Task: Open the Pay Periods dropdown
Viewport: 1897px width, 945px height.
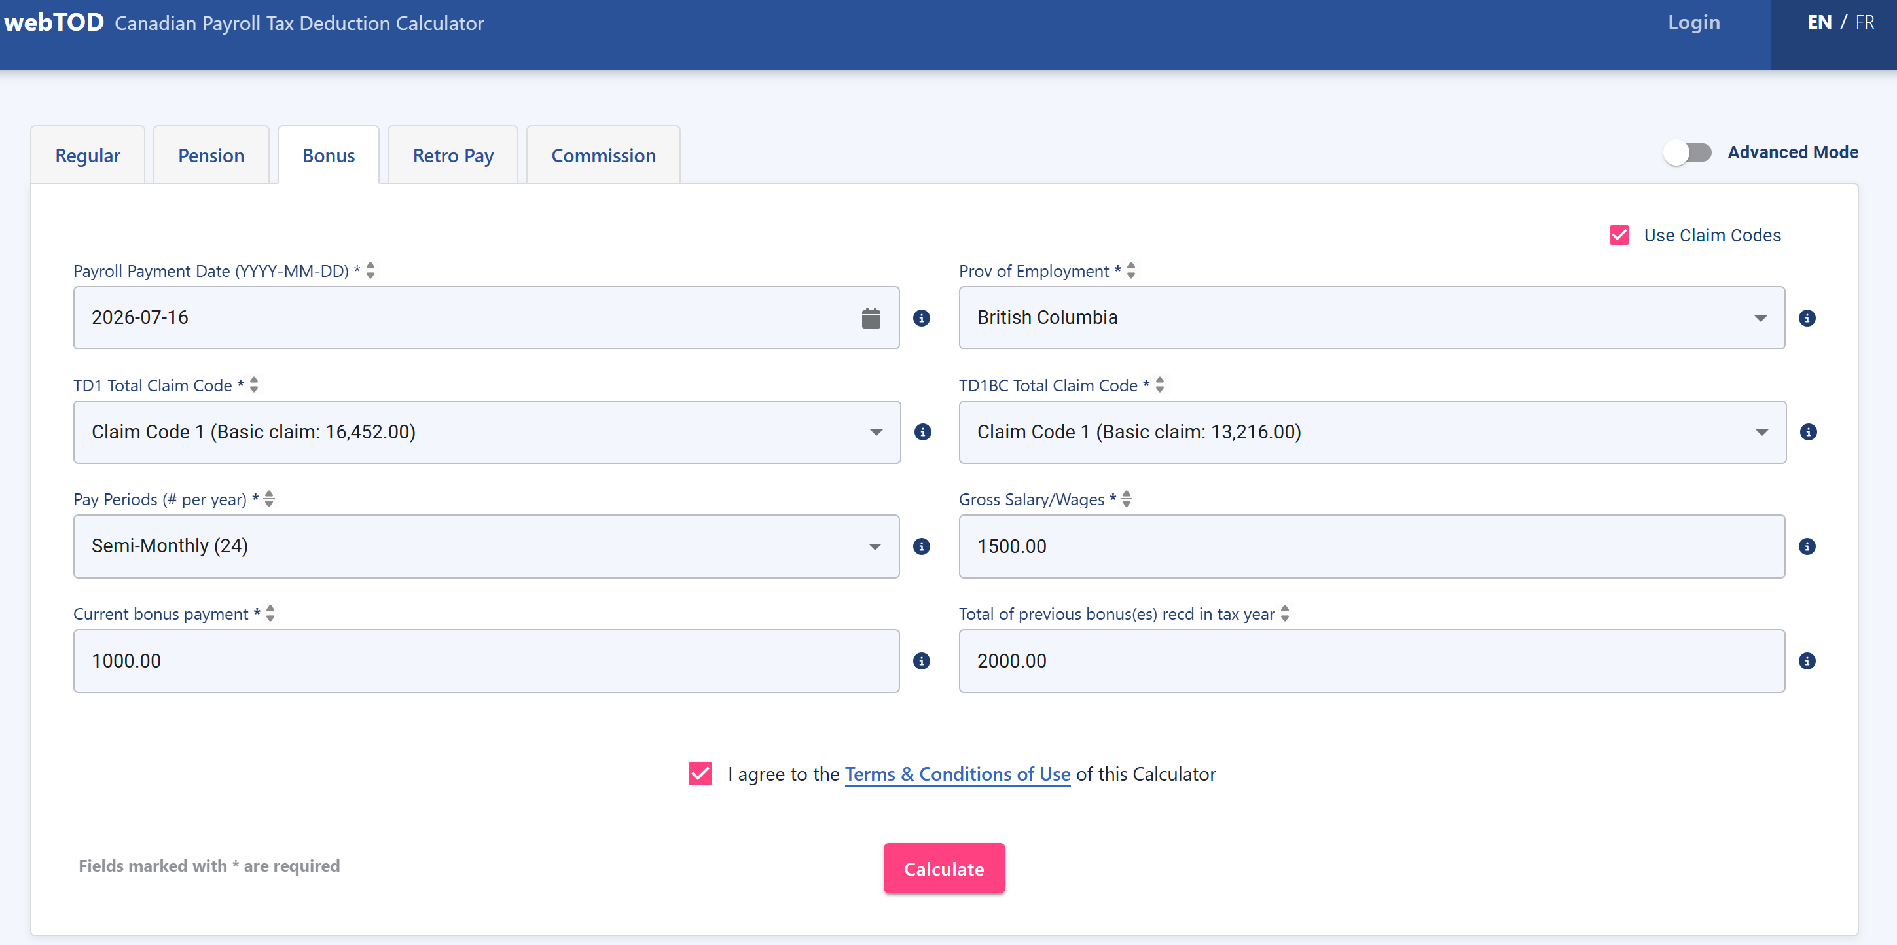Action: pos(486,546)
